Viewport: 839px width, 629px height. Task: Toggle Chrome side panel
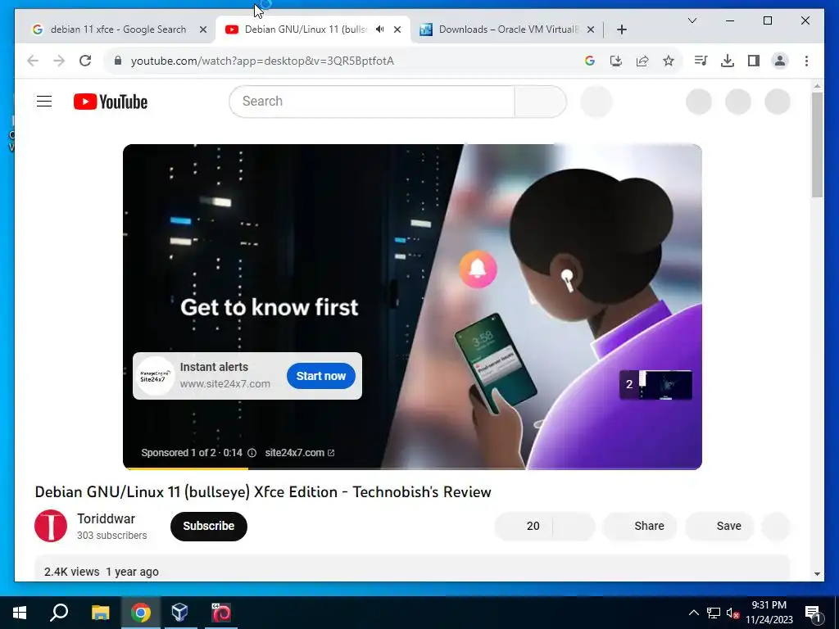[x=754, y=61]
